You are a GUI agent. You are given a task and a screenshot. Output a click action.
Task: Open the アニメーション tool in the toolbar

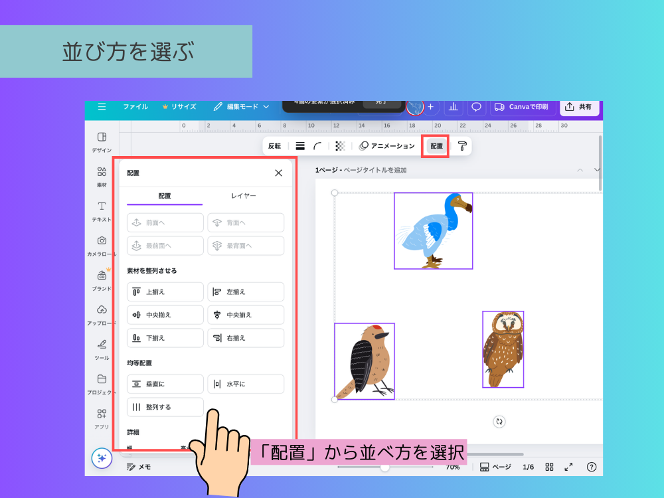[x=387, y=145]
